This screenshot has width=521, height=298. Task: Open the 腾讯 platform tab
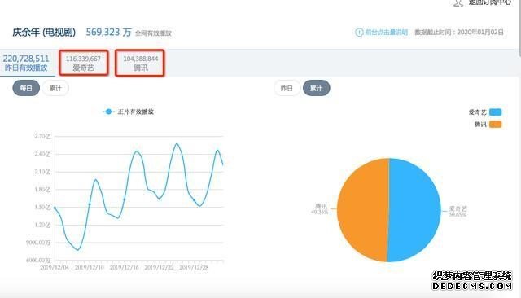point(140,63)
